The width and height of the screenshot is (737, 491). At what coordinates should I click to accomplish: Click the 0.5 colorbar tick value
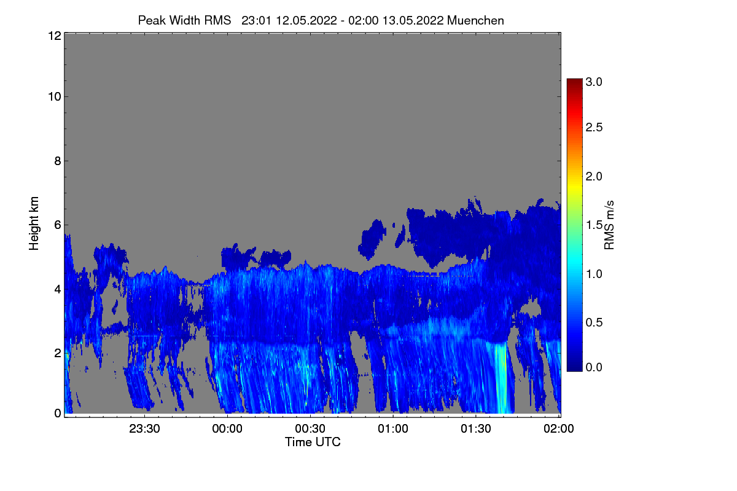click(593, 322)
